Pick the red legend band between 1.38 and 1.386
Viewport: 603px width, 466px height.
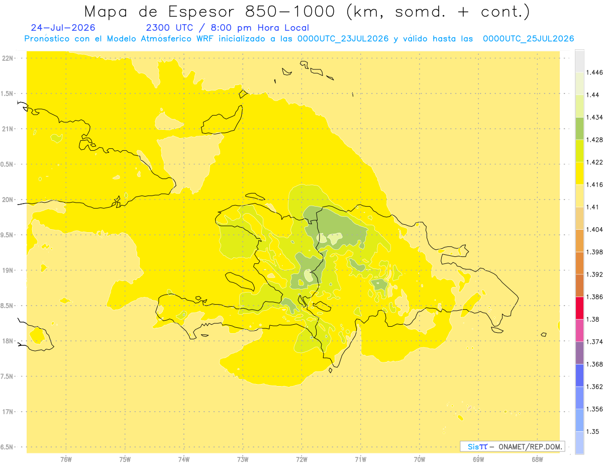tap(579, 308)
